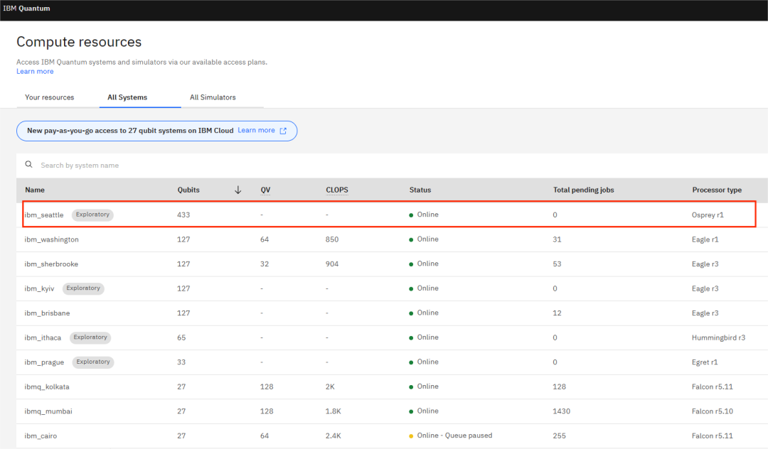This screenshot has height=449, width=768.
Task: Switch to the Your resources tab
Action: pos(50,97)
